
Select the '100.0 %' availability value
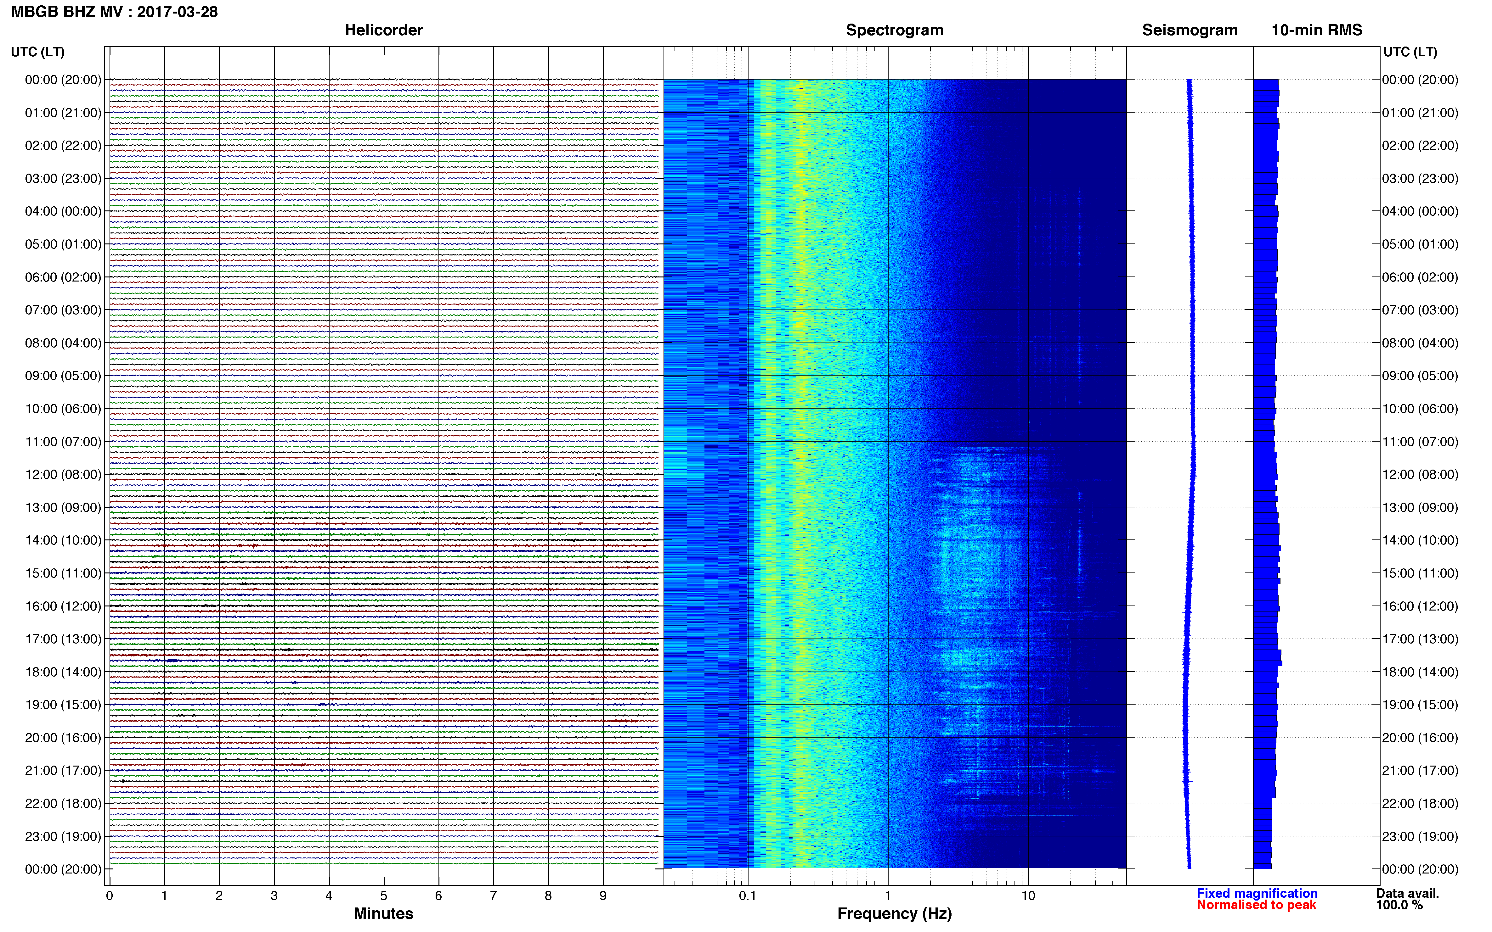point(1399,905)
